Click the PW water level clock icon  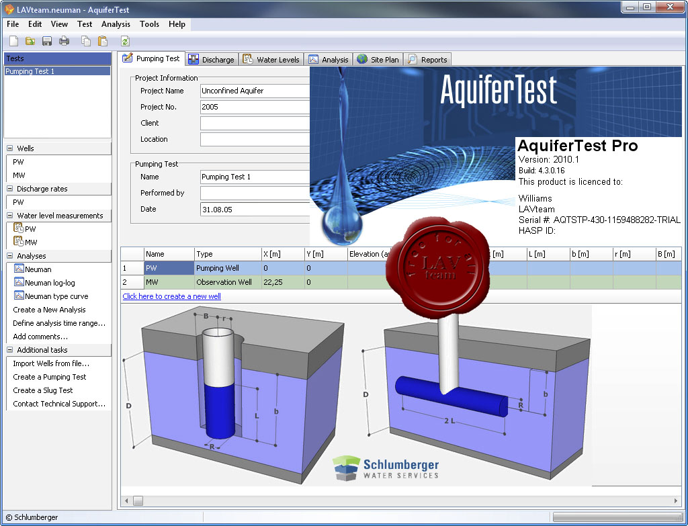[18, 228]
